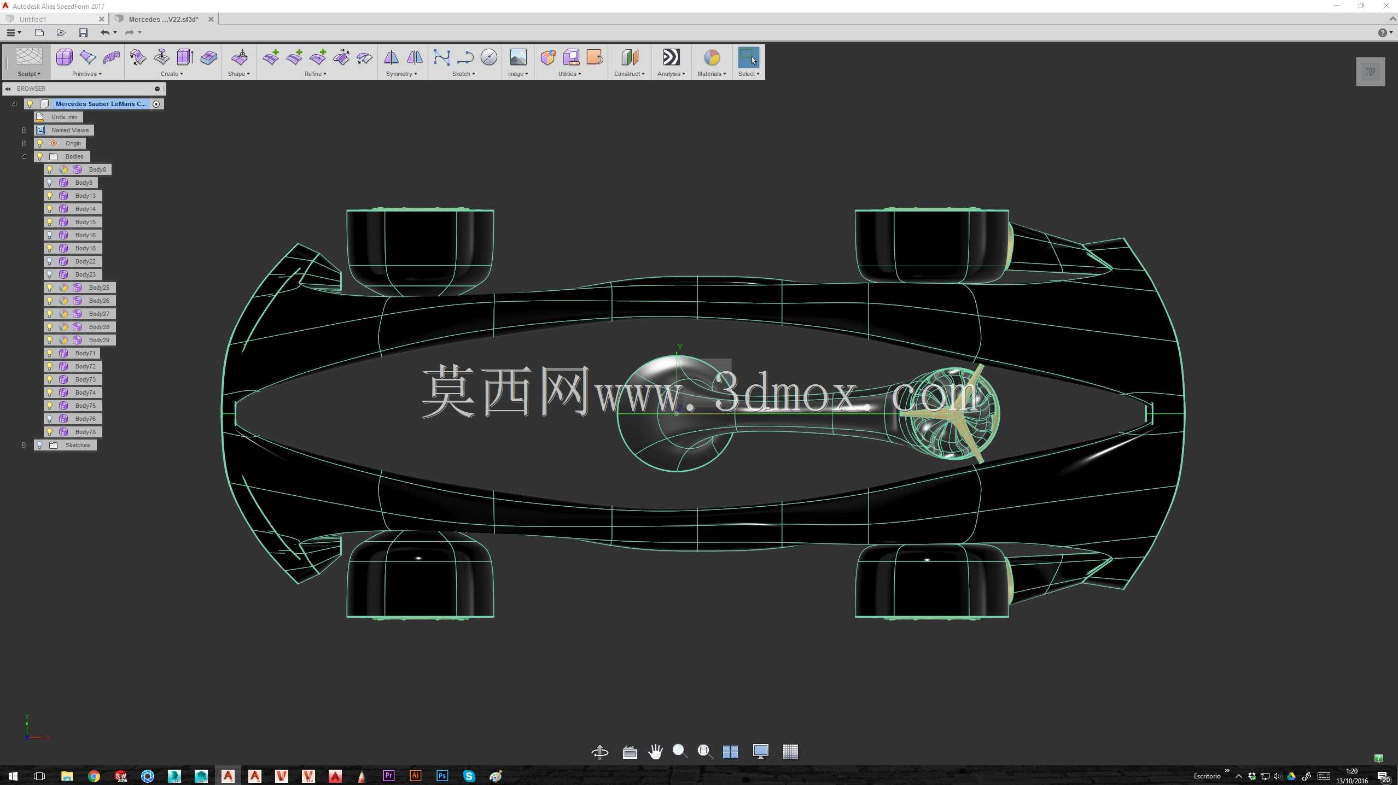
Task: Open the Create dropdown
Action: pyautogui.click(x=172, y=74)
